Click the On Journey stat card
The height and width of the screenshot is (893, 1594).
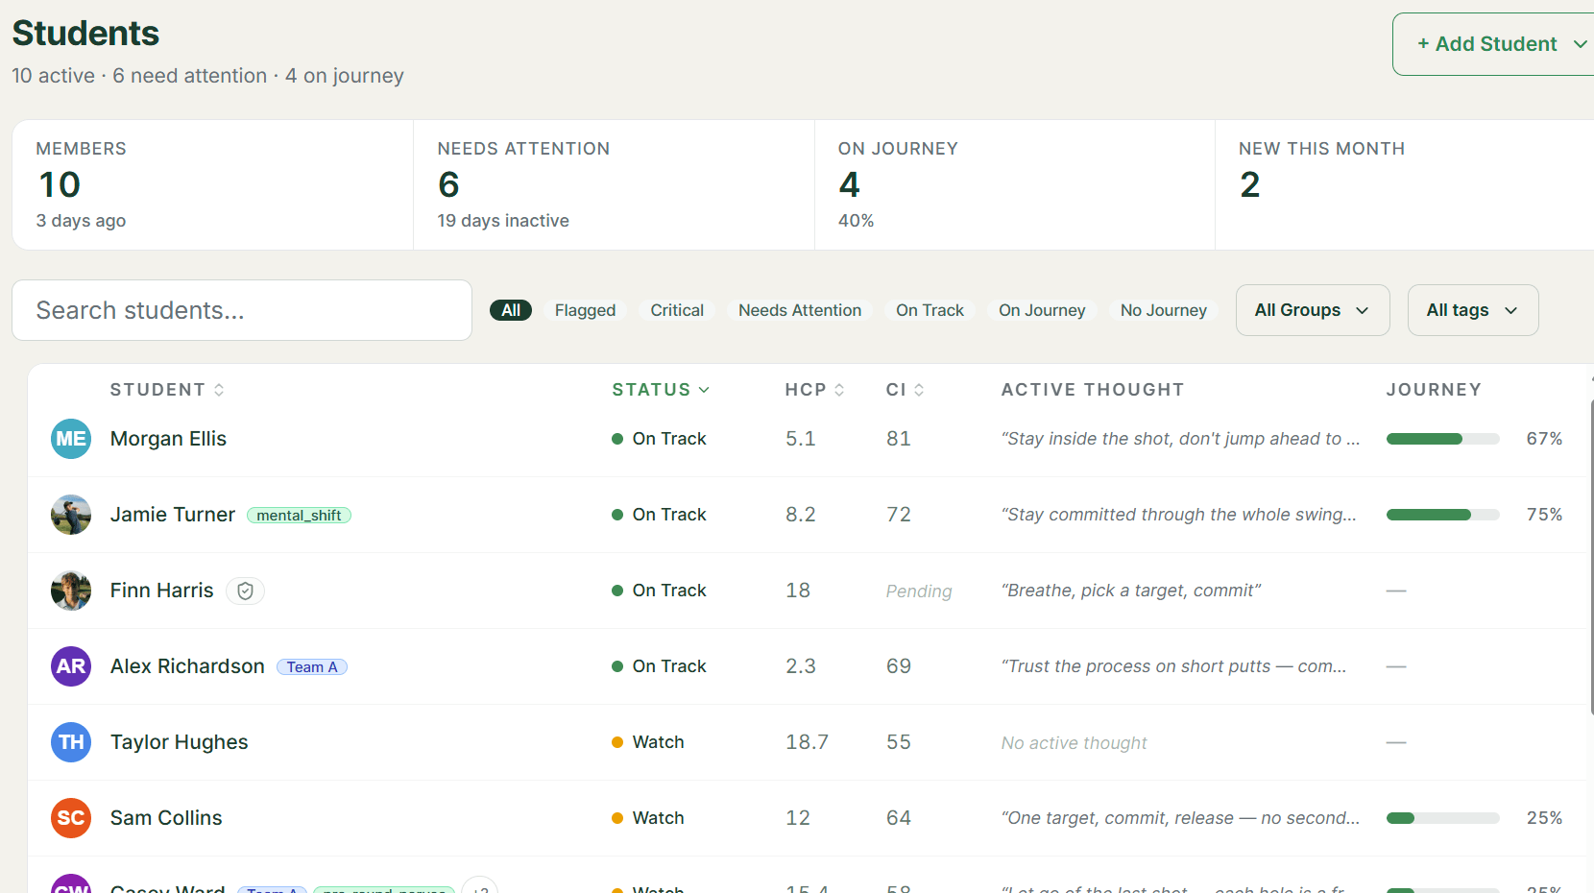1015,185
